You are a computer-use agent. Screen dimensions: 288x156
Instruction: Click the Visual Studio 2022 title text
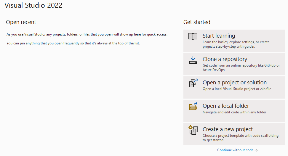33,5
